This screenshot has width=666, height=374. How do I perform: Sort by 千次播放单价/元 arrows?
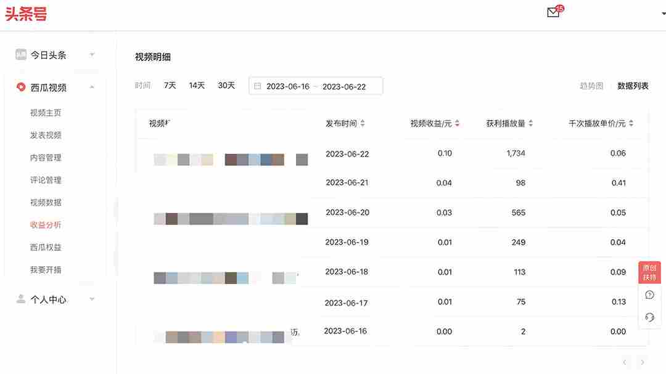[x=631, y=123]
